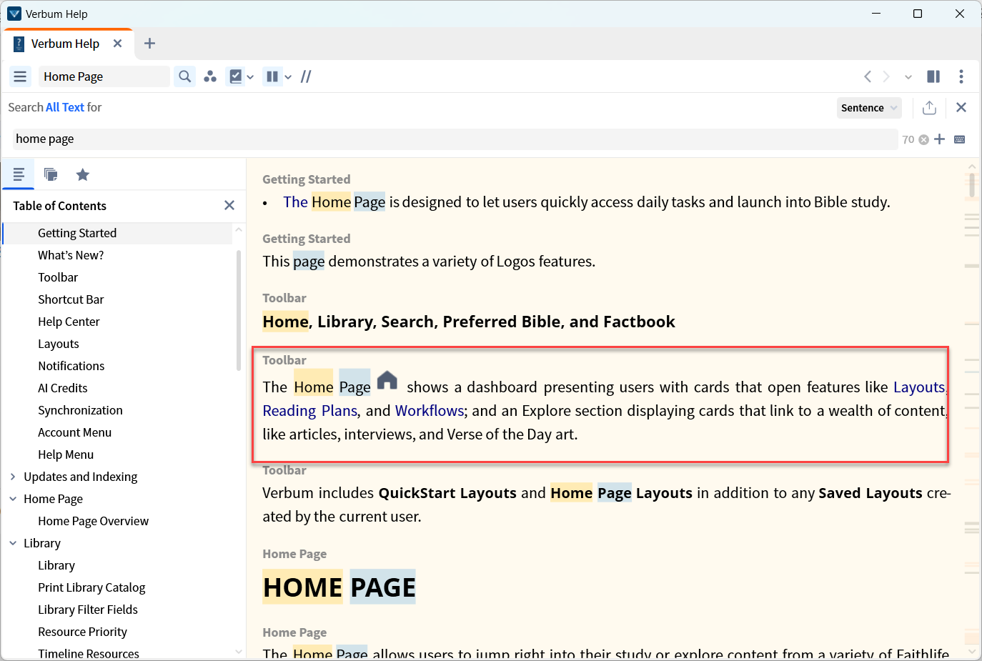This screenshot has width=982, height=661.
Task: Click the 'home page' search query field
Action: pos(455,139)
